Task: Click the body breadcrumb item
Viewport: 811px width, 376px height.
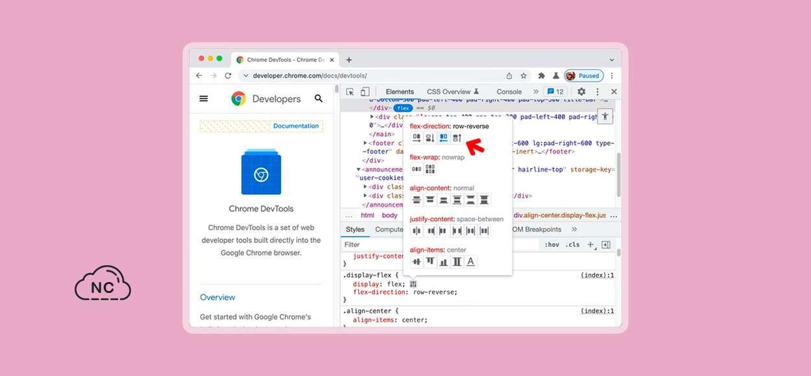Action: coord(389,215)
